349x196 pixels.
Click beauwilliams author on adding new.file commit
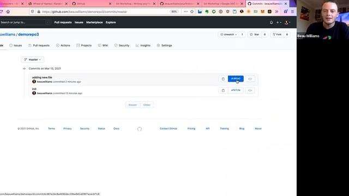tap(45, 82)
